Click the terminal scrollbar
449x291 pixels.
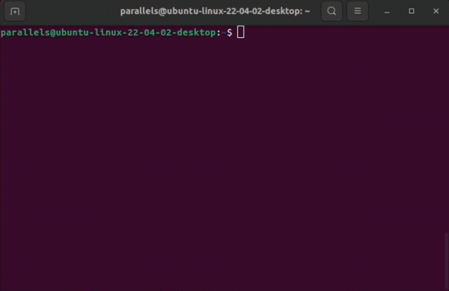(447, 261)
